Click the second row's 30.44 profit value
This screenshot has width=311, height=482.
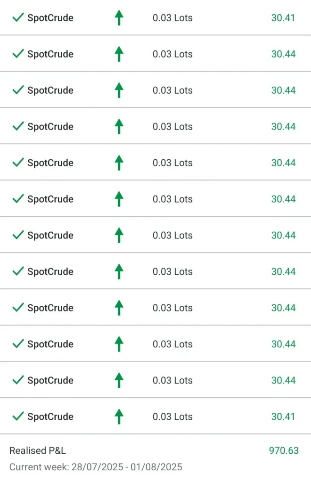[x=283, y=54]
